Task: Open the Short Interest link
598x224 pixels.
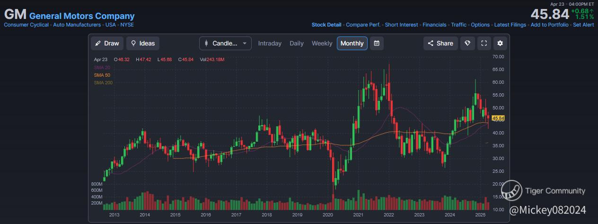Action: click(402, 25)
